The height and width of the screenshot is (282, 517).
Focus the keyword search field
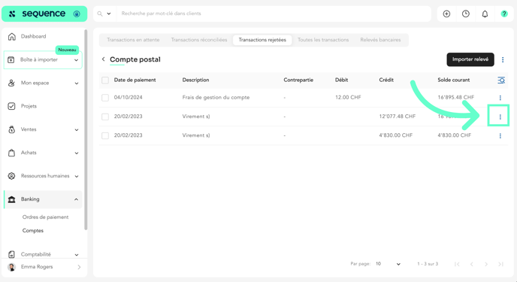coord(274,14)
